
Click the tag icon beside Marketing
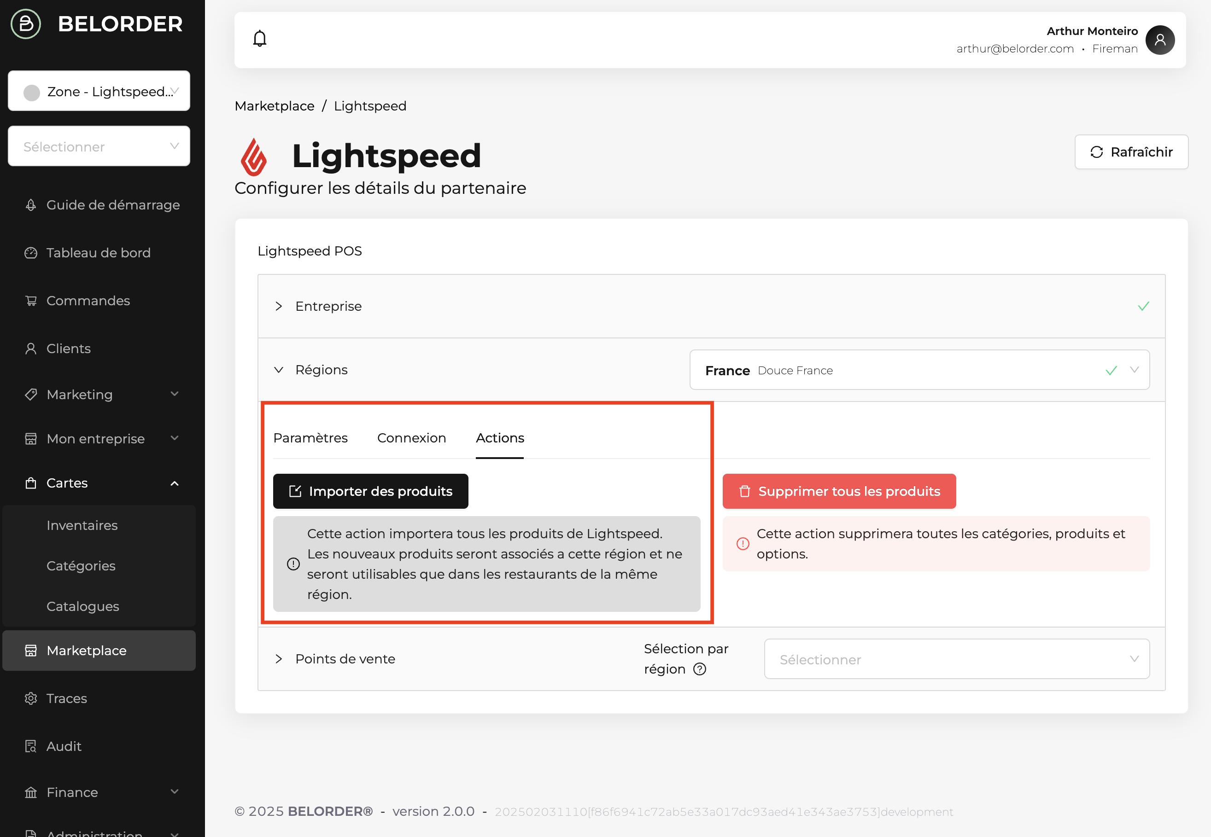tap(31, 395)
